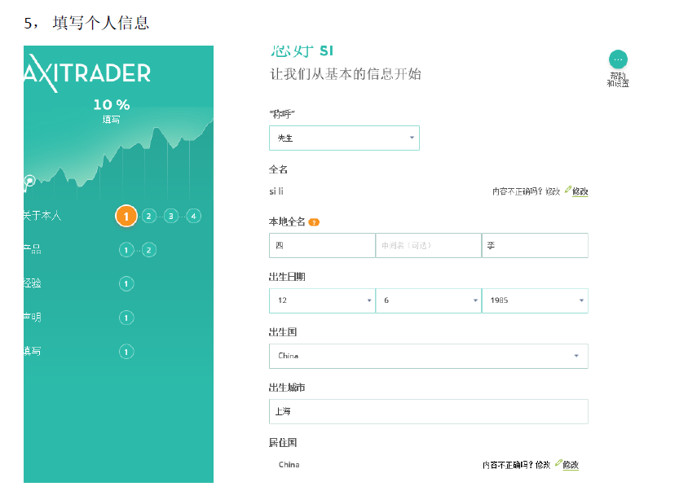Select the orange step 1 circle for 关于本人
Screen dimensions: 688x504
[x=126, y=216]
